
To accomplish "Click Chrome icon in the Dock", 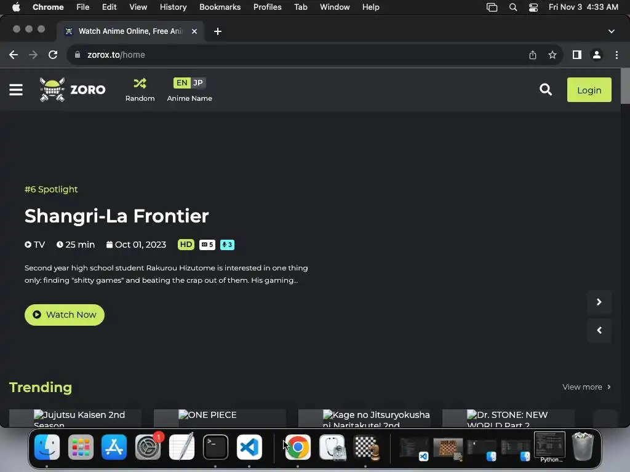I will (x=298, y=447).
